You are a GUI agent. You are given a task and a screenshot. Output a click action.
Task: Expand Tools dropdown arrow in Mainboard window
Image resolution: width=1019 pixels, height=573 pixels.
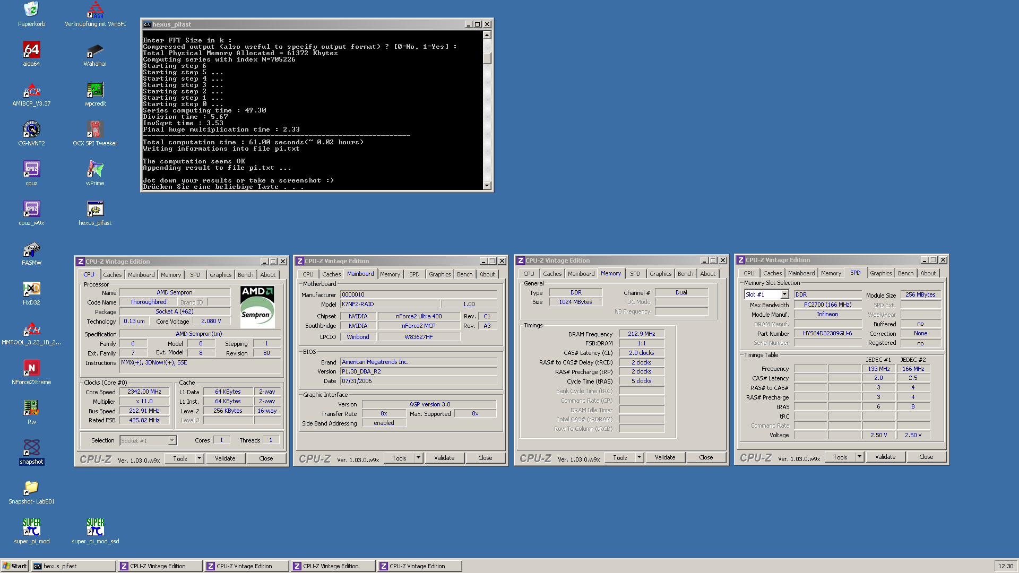(418, 458)
